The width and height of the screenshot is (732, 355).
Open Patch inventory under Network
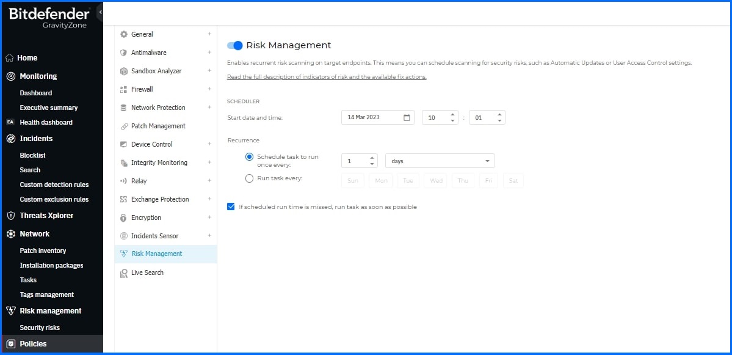click(x=43, y=251)
